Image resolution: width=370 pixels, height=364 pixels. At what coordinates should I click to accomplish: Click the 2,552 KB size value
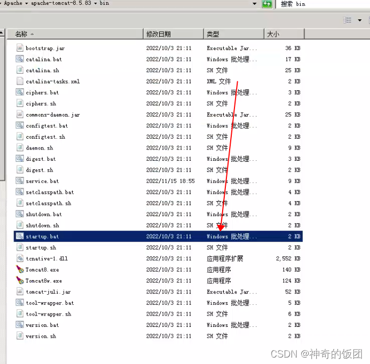(288, 259)
